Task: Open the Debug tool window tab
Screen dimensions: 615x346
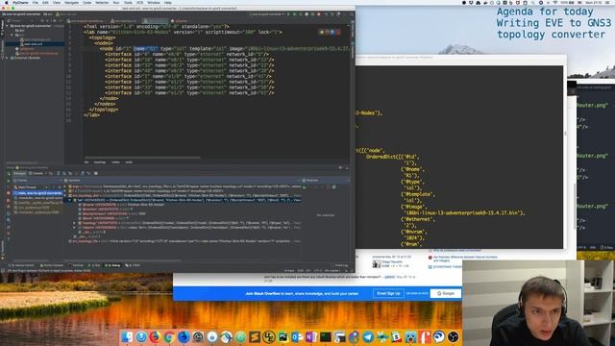Action: pos(113,265)
